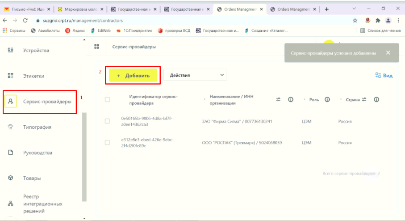Toggle the select-all checkbox in table header
The height and width of the screenshot is (221, 405).
[108, 99]
